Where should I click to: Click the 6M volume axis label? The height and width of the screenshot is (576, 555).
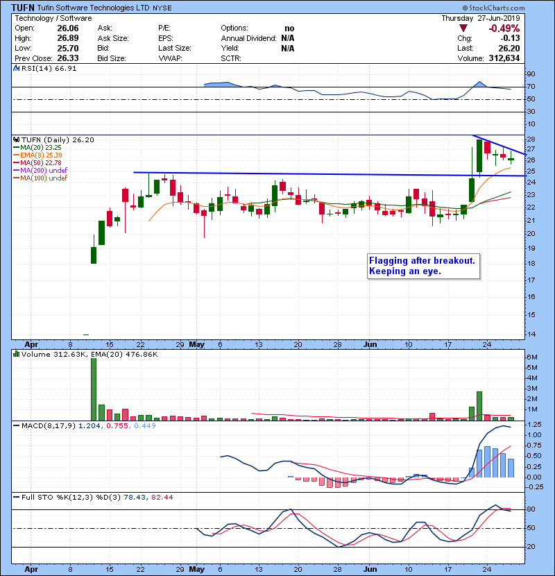(532, 357)
